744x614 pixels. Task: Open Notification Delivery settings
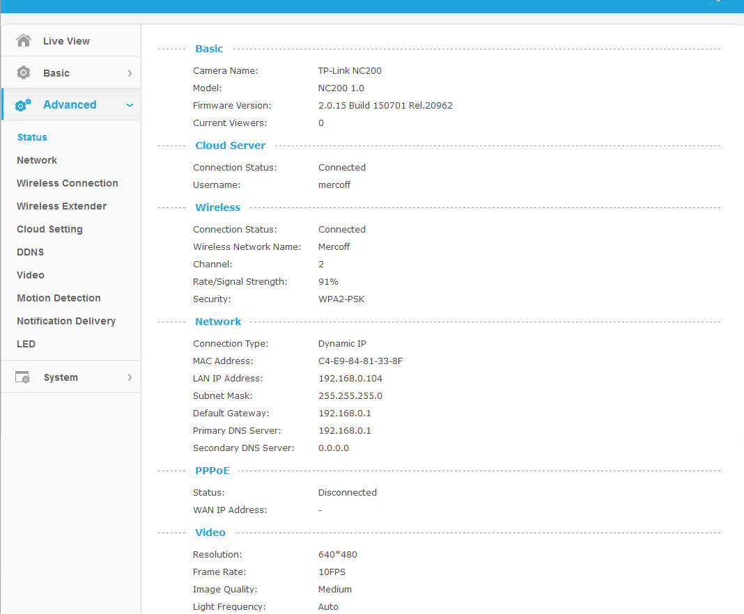coord(66,321)
